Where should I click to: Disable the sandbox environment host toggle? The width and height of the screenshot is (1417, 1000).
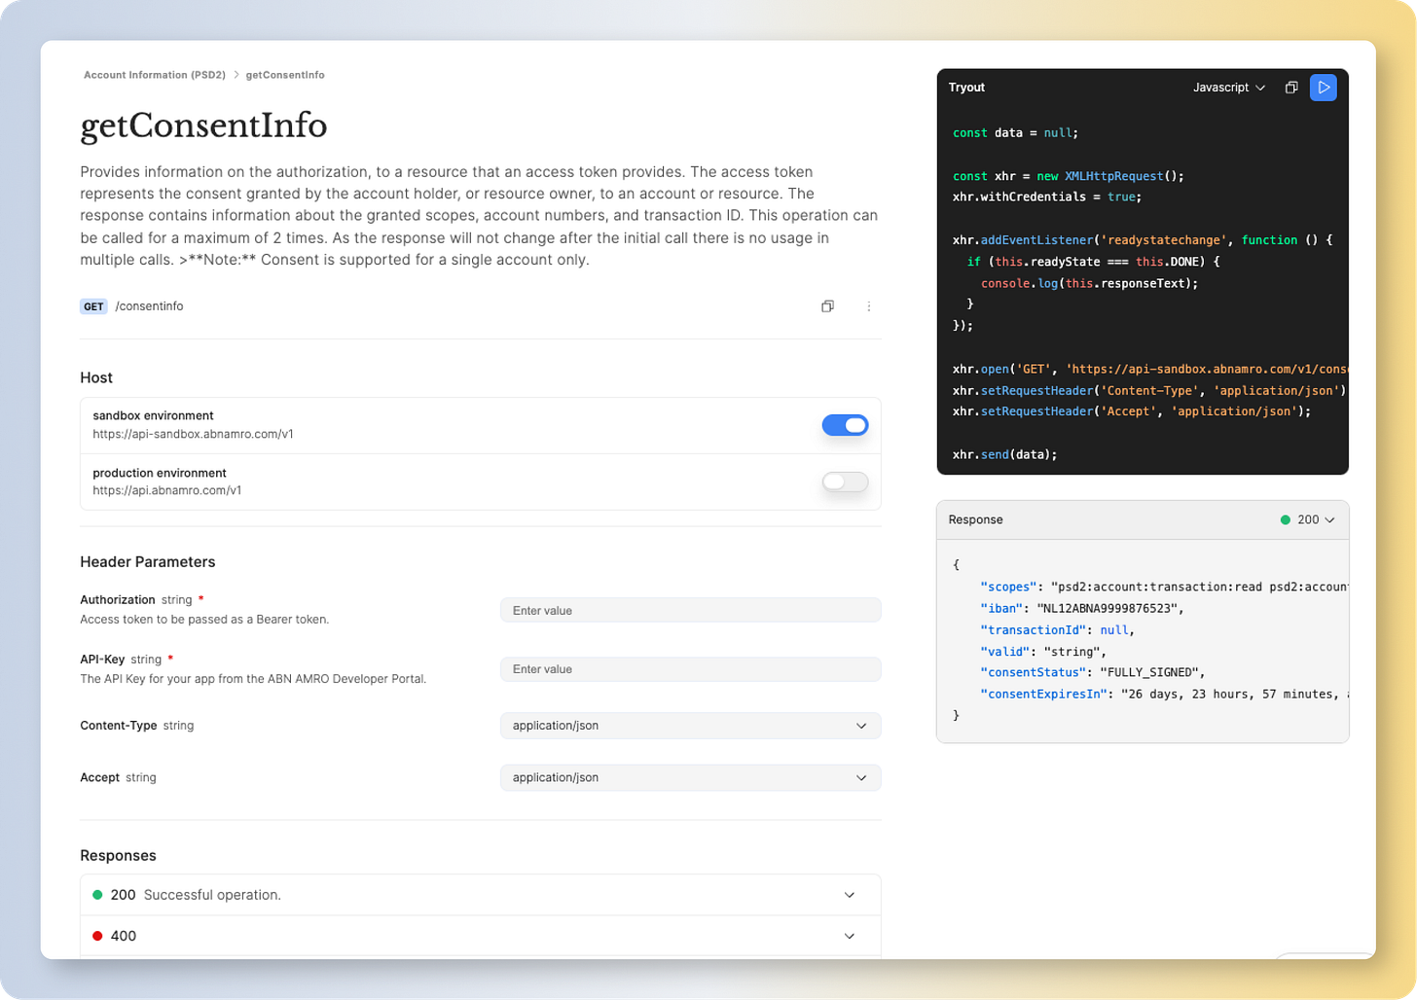pos(845,425)
